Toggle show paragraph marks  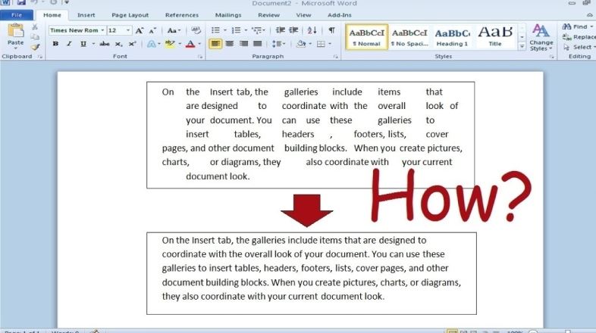point(332,30)
